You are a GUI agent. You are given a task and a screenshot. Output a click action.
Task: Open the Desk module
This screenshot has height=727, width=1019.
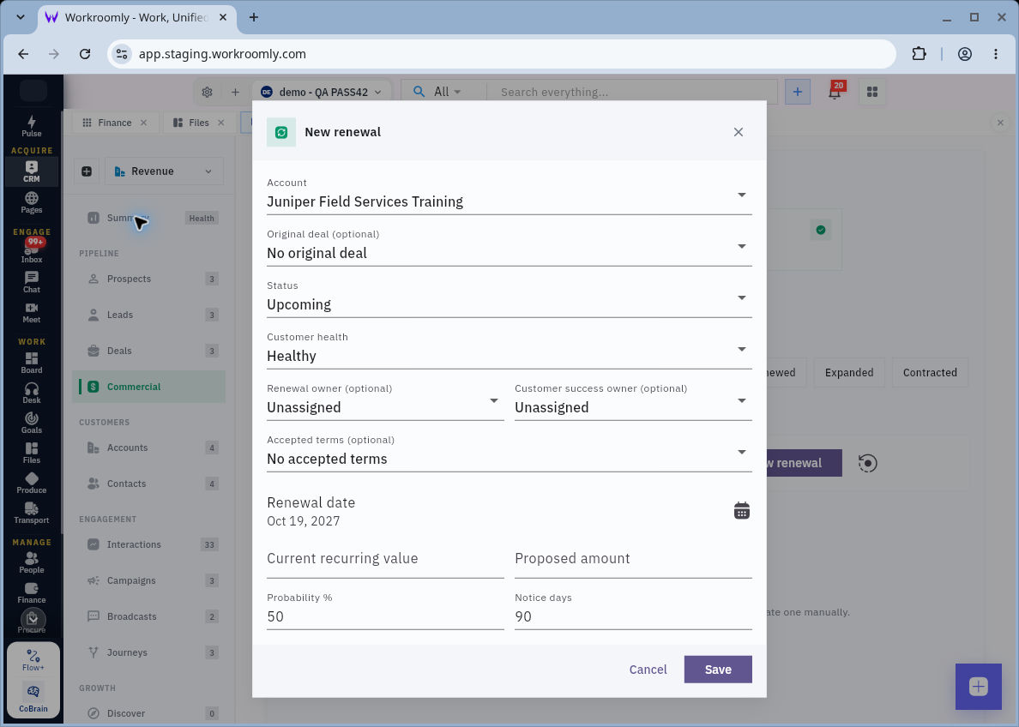pos(31,393)
